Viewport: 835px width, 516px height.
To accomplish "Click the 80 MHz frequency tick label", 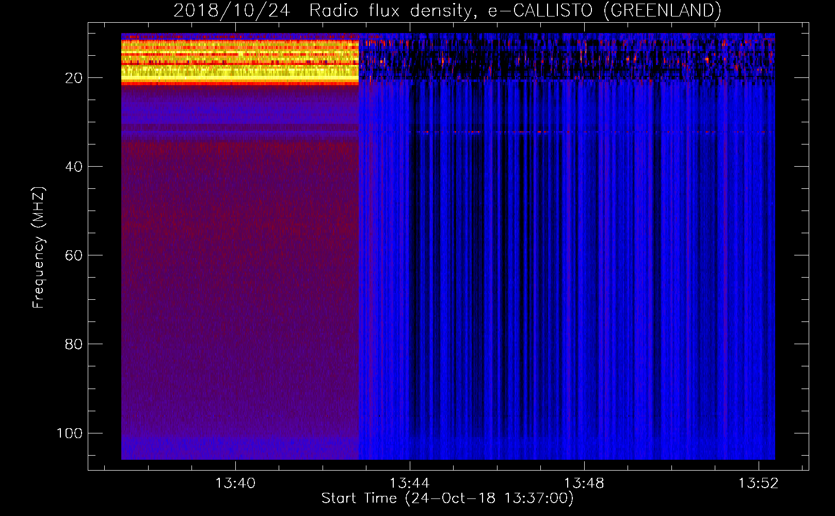I will [74, 344].
